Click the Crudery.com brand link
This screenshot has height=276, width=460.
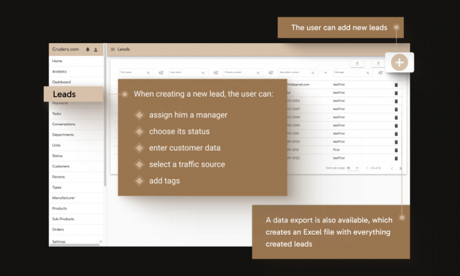[x=65, y=49]
